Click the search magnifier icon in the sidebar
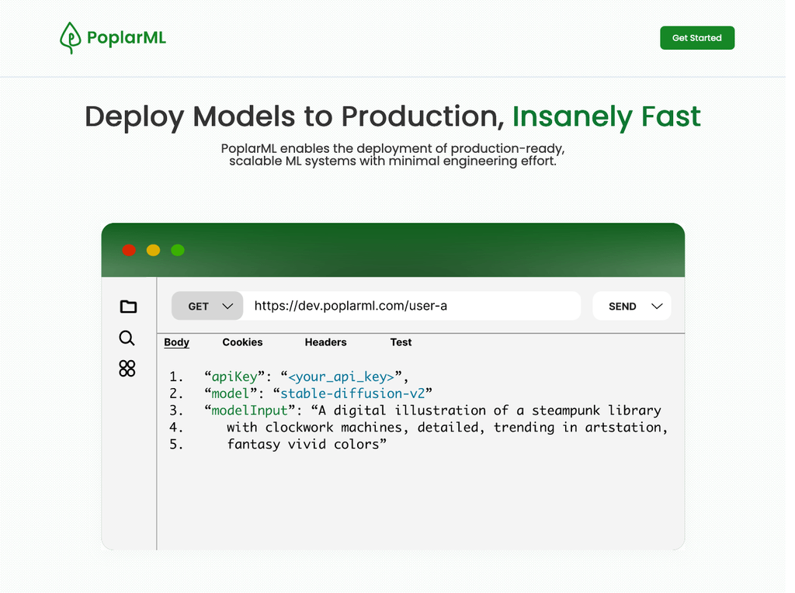Image resolution: width=795 pixels, height=593 pixels. [127, 338]
